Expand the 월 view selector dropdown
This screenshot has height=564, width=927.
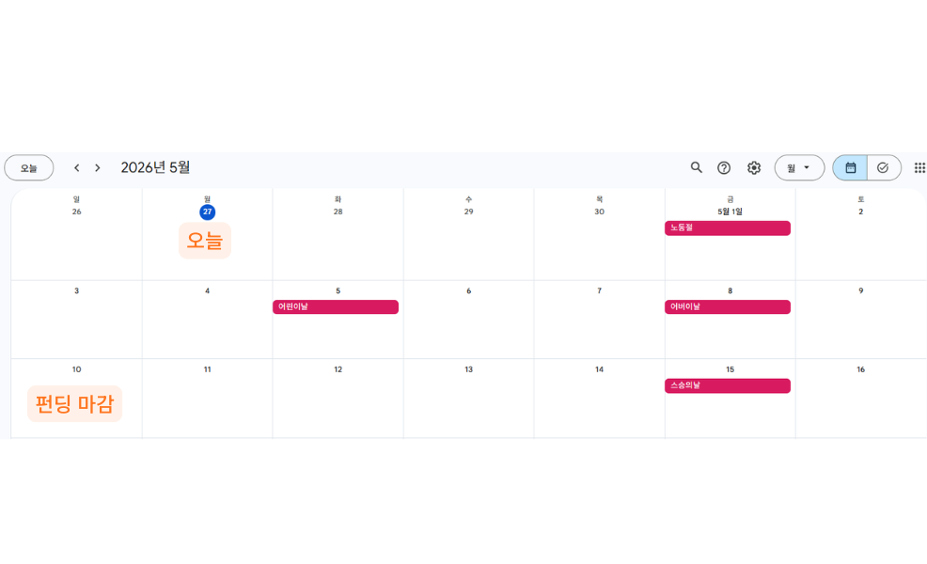tap(799, 168)
